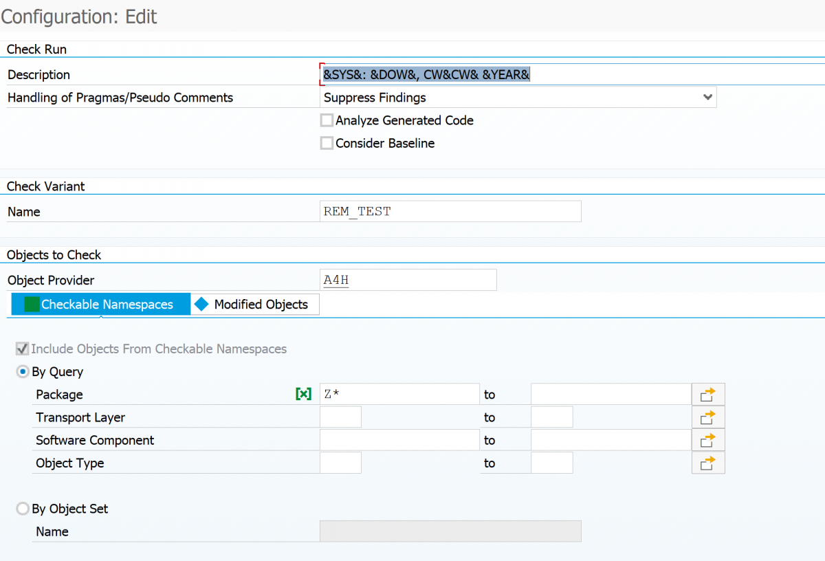825x561 pixels.
Task: Click the Software Component 'to' field
Action: tap(610, 440)
